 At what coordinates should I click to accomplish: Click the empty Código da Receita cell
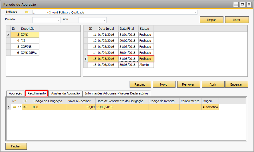point(164,107)
